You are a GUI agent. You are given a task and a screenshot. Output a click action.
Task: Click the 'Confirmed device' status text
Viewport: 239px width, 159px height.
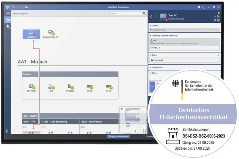pos(176,19)
